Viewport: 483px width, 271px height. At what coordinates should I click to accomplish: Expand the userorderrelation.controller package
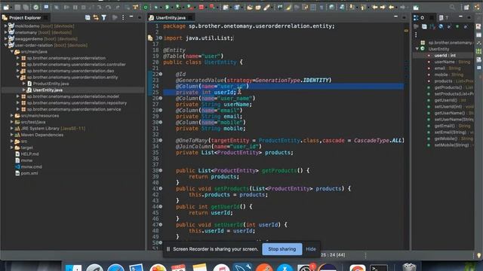[x=18, y=65]
